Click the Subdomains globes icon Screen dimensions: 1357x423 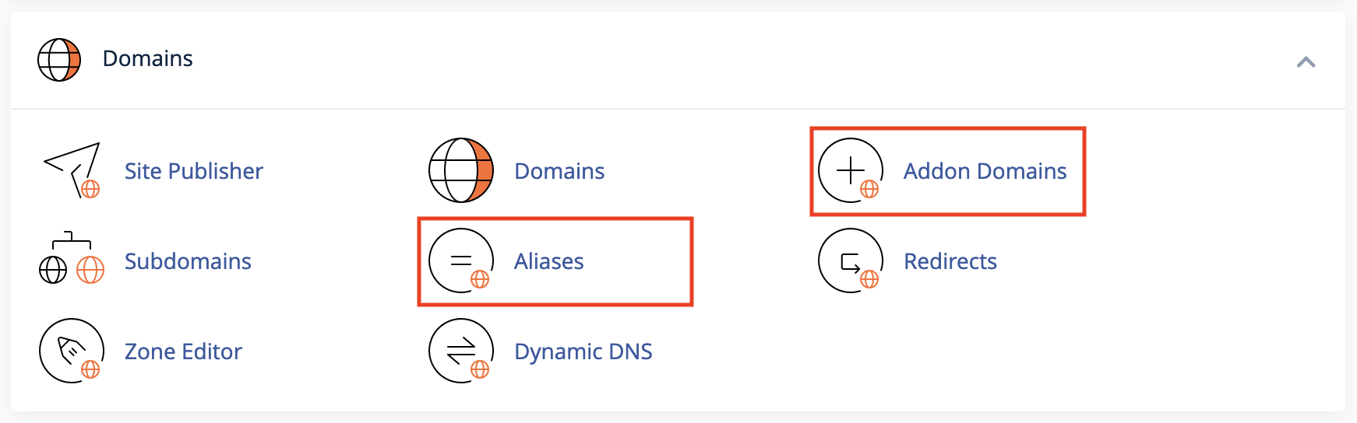coord(72,259)
